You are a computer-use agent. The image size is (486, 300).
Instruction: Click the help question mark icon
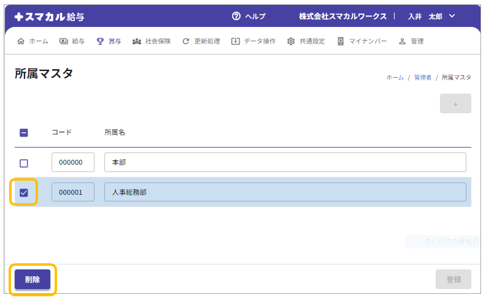click(236, 16)
